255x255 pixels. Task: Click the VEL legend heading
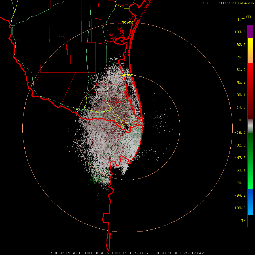(249, 17)
